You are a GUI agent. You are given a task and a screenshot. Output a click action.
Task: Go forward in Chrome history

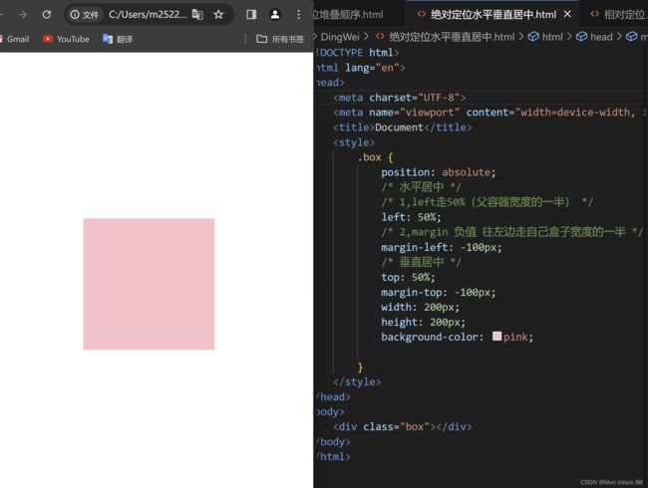(x=23, y=15)
